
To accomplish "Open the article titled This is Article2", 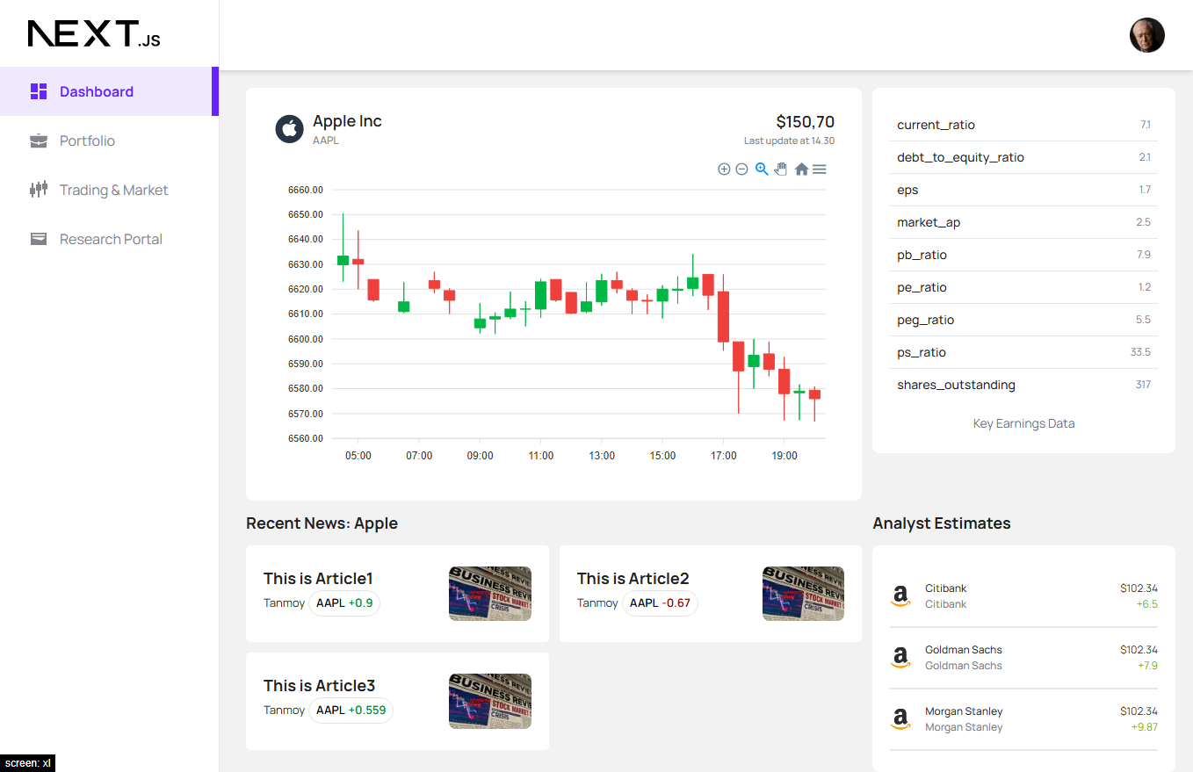I will [x=633, y=578].
